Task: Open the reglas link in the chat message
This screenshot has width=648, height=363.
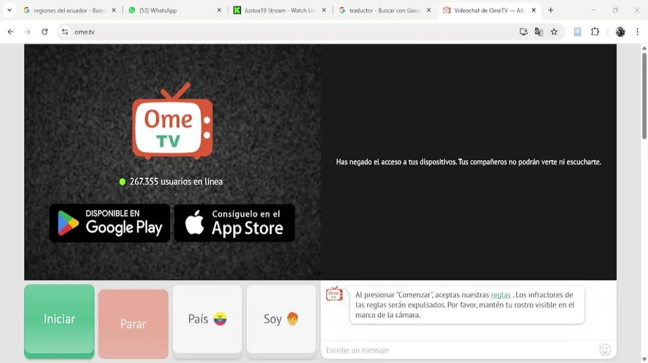Action: click(501, 295)
